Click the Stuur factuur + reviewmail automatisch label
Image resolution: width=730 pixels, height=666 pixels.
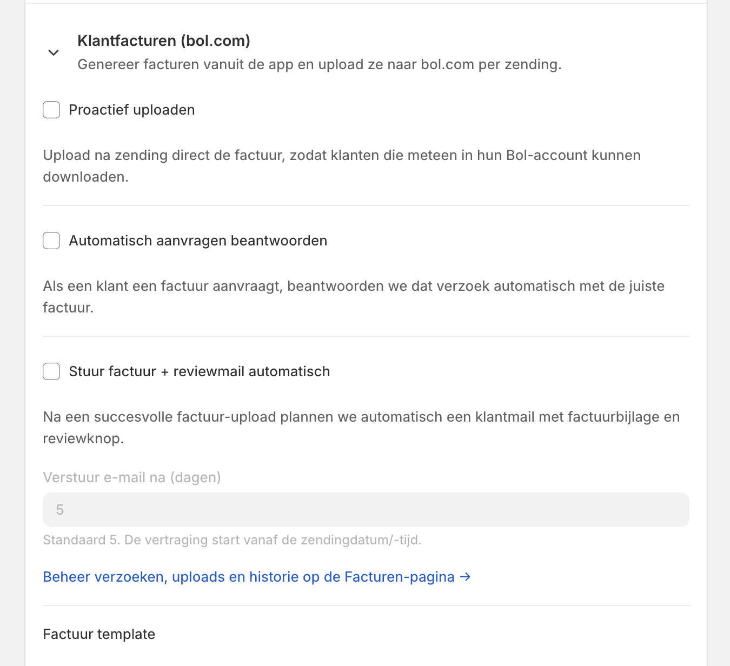click(x=199, y=371)
